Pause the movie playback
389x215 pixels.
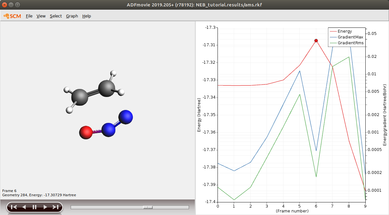(x=34, y=207)
